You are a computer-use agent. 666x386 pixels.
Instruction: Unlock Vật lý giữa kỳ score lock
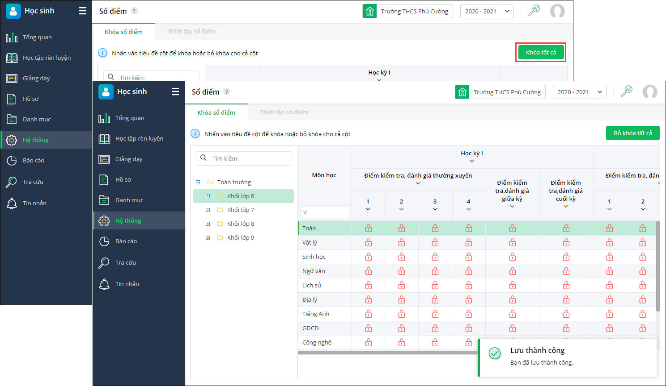(x=513, y=243)
